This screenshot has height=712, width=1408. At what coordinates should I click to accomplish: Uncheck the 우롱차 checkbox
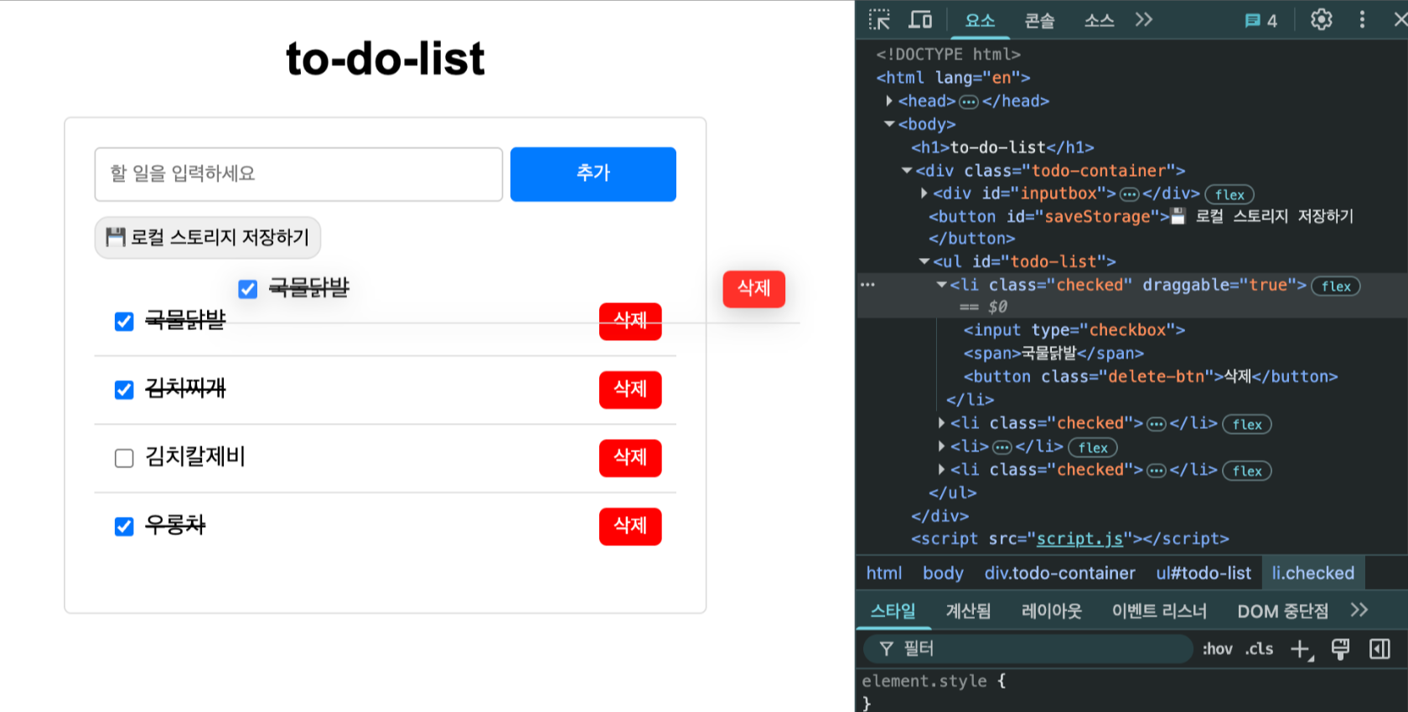[x=124, y=527]
